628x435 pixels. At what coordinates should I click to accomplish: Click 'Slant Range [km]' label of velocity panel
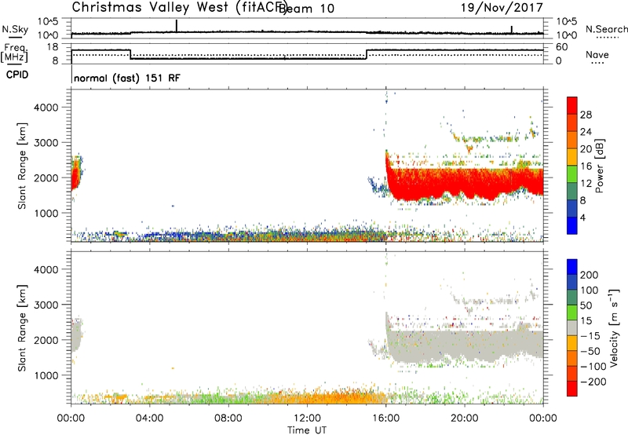point(22,328)
